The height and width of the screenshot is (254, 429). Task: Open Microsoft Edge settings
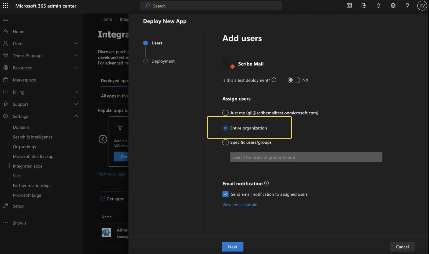pos(27,195)
